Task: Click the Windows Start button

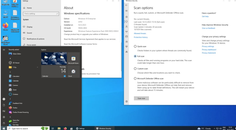Action: point(4,128)
